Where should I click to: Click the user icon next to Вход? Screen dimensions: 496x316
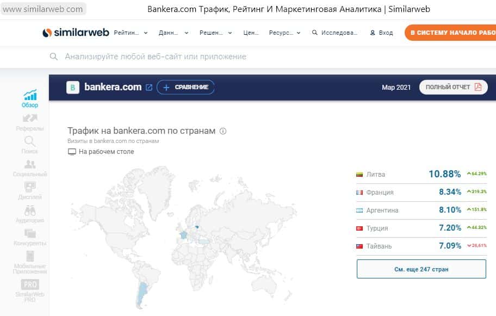point(373,33)
